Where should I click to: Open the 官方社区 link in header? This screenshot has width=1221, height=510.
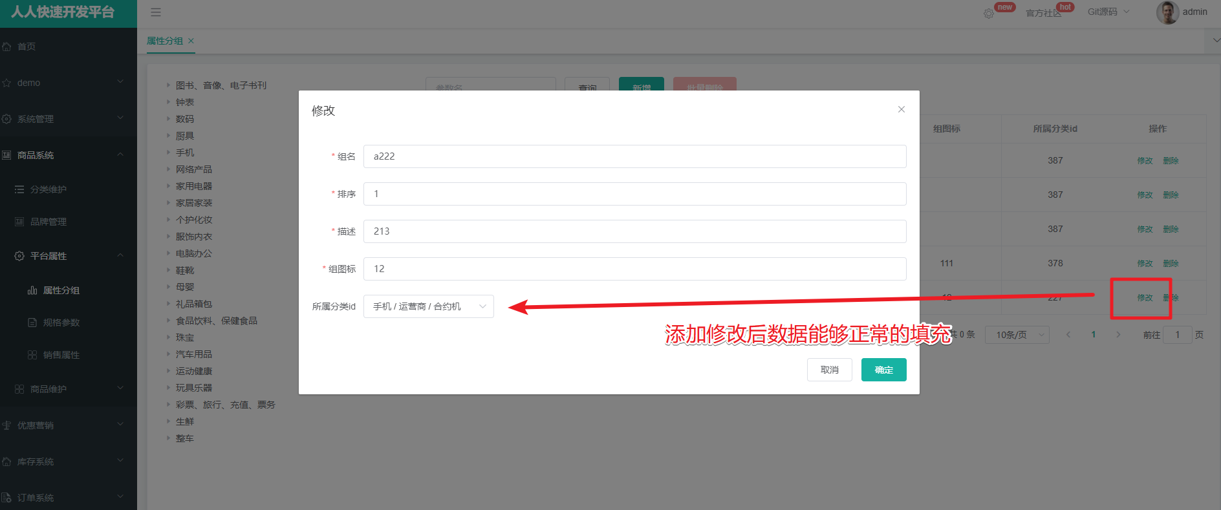pos(1043,13)
